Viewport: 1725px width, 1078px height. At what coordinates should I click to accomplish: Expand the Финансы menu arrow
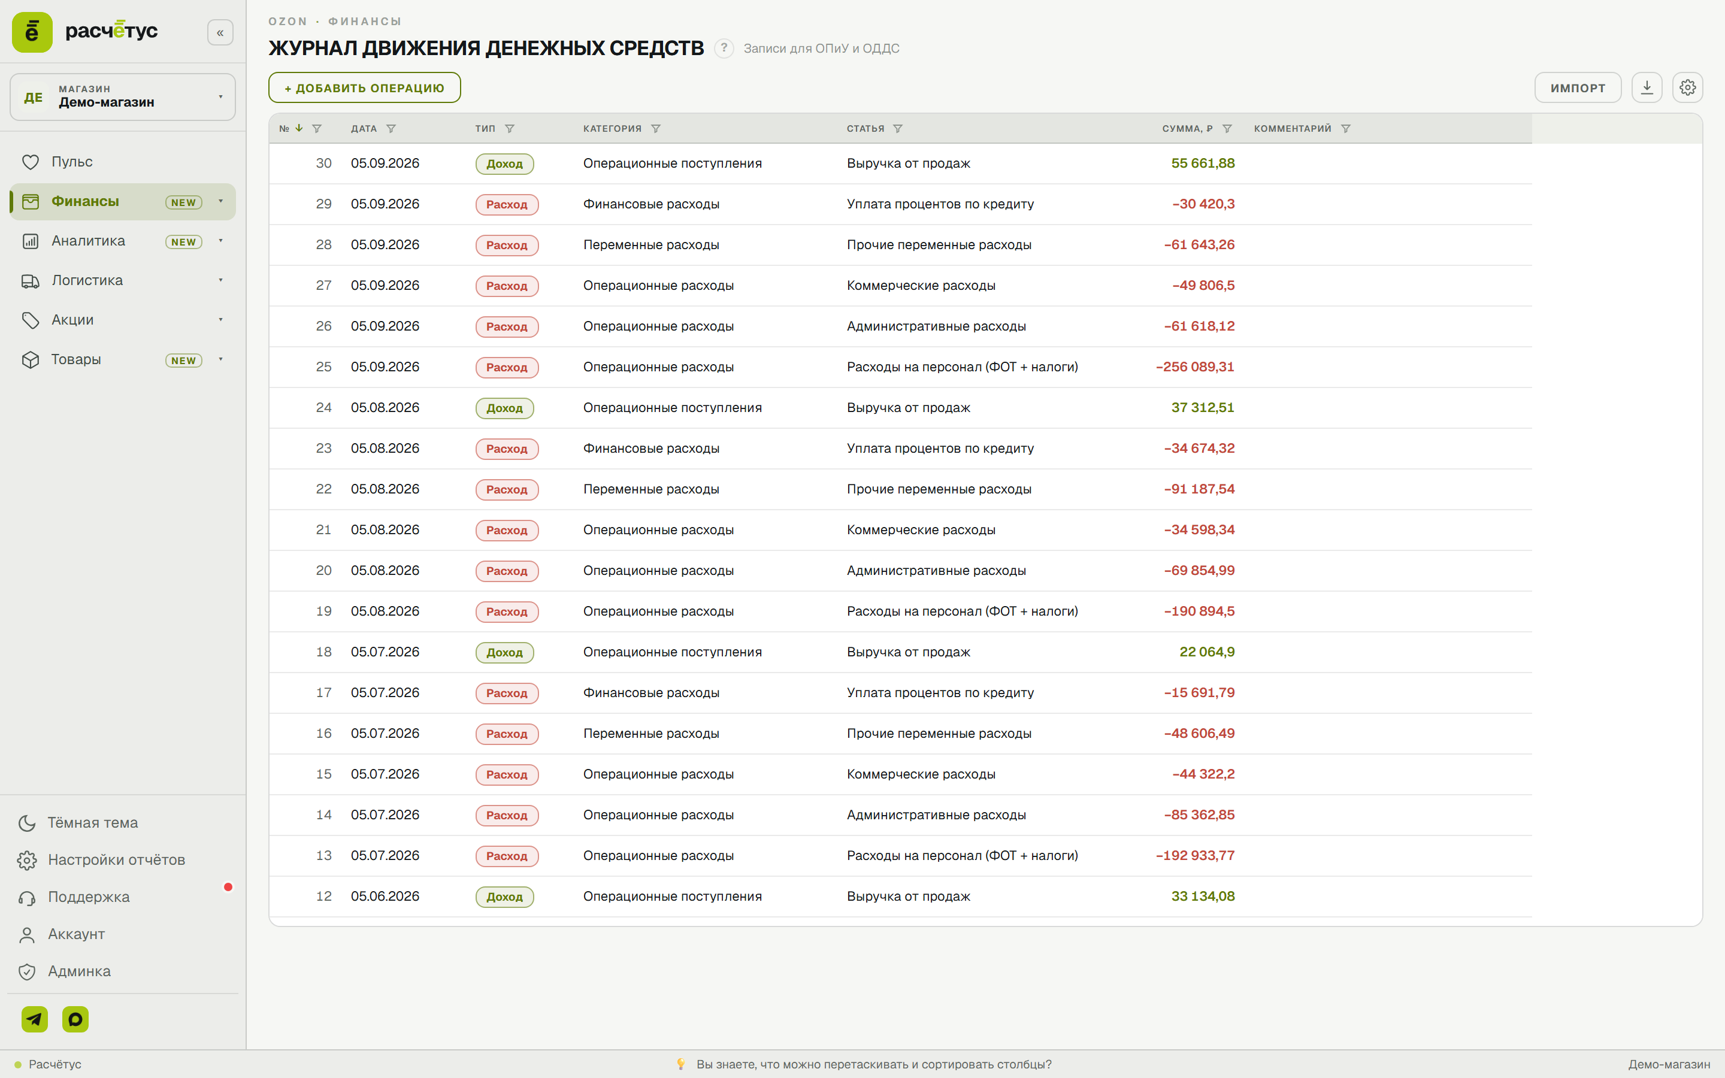coord(221,201)
